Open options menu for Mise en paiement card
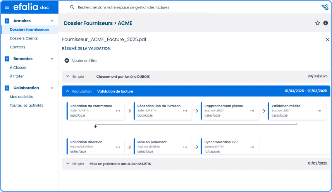The image size is (332, 192). 185,147
